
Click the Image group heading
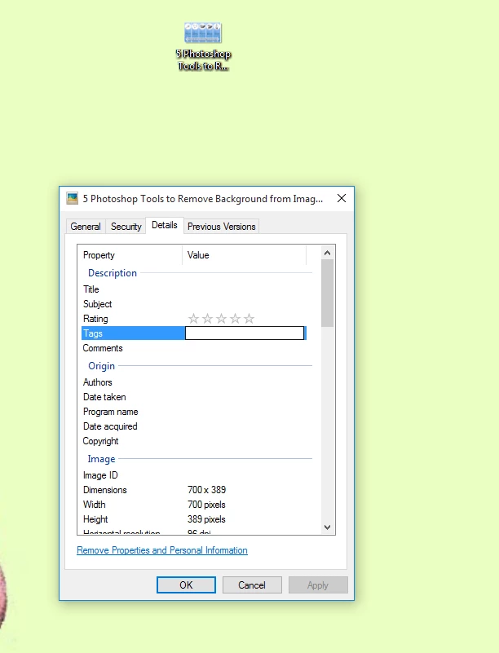coord(101,458)
